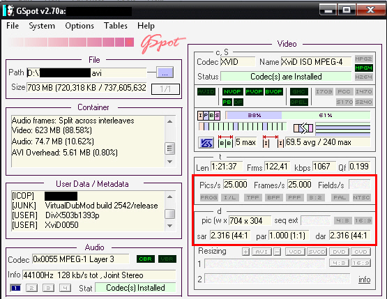Click the BFF field order indicator

coord(274,198)
